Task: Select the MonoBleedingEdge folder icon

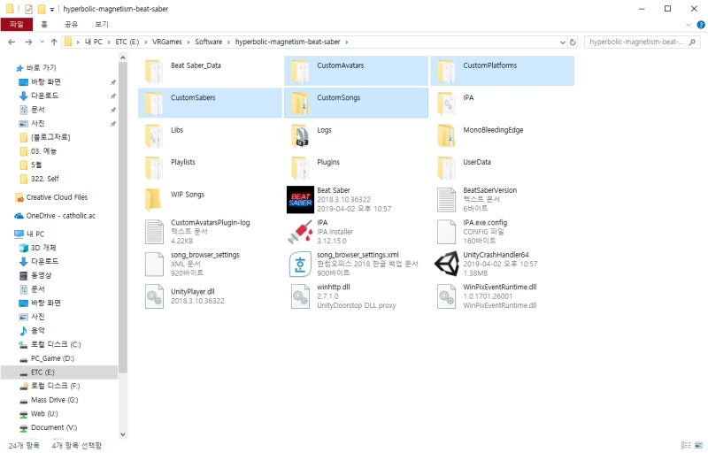Action: [446, 135]
